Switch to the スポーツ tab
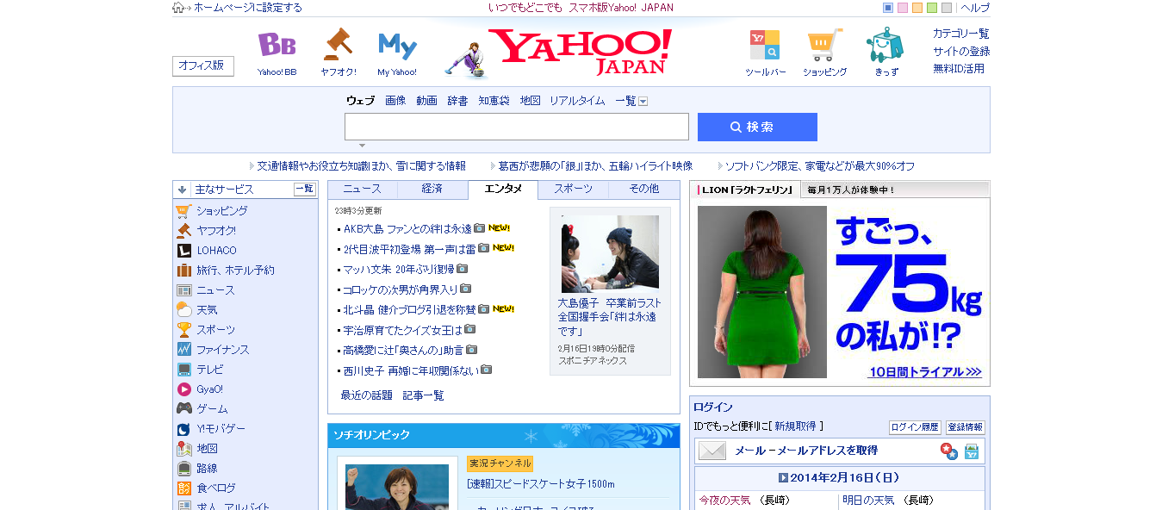 pyautogui.click(x=573, y=189)
